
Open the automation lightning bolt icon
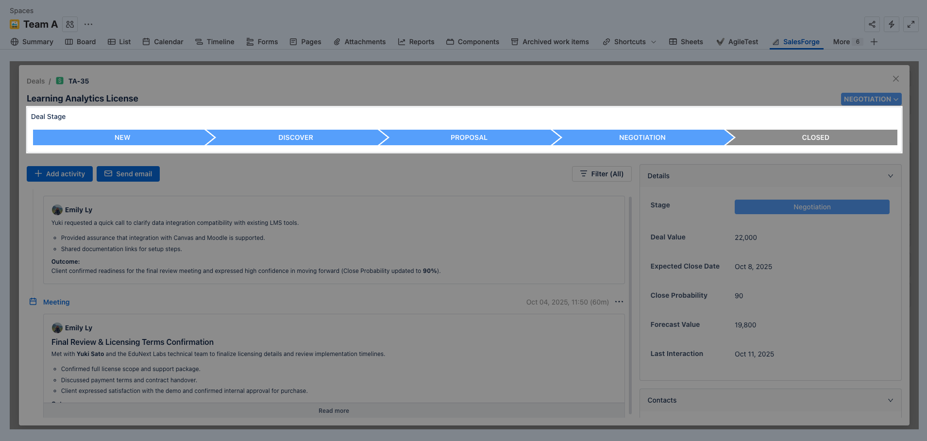point(891,24)
